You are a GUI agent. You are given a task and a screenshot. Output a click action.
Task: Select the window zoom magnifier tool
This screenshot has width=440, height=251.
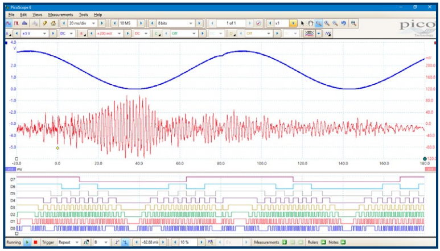[319, 23]
